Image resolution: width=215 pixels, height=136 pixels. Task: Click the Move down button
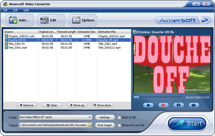coord(102,105)
